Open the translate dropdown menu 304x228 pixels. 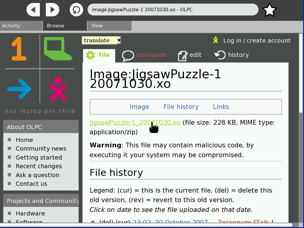[x=119, y=40]
